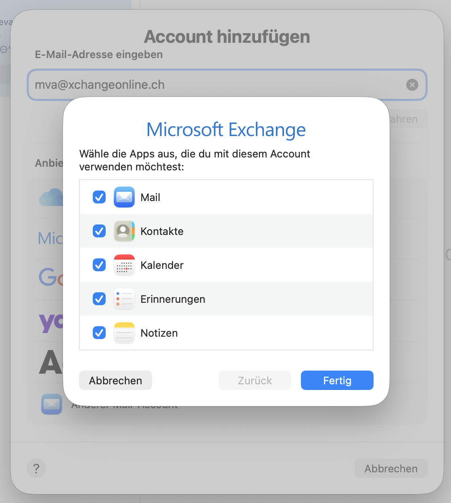The image size is (451, 503).
Task: Uncheck the Mail checkbox
Action: click(x=99, y=197)
